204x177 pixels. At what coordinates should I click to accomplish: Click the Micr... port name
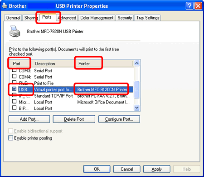tap(24, 102)
